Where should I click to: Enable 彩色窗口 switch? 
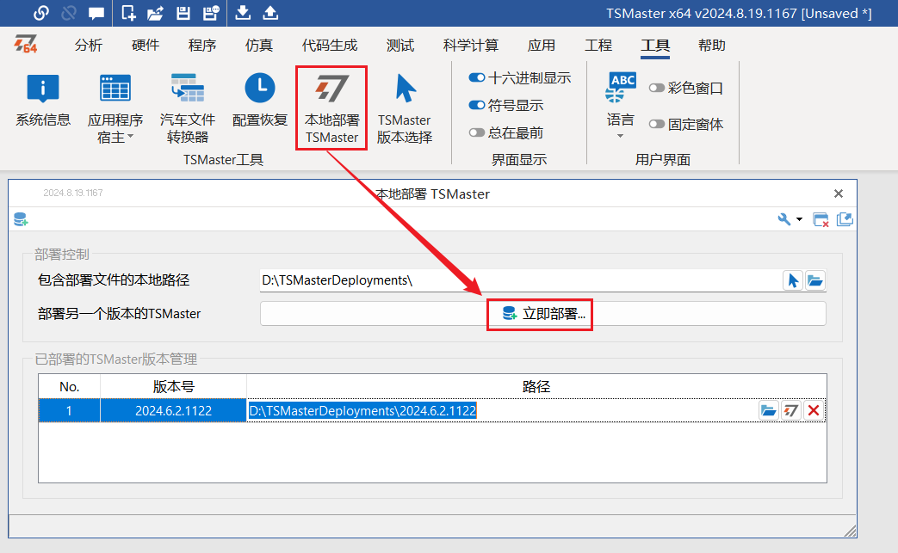click(x=656, y=88)
